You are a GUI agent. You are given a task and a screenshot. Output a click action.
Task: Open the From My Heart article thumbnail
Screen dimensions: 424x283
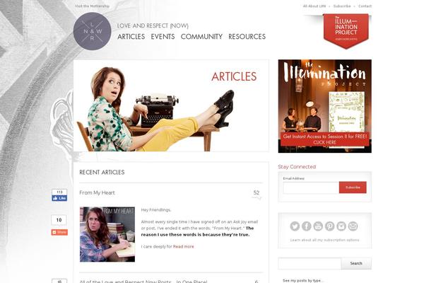[x=107, y=234]
